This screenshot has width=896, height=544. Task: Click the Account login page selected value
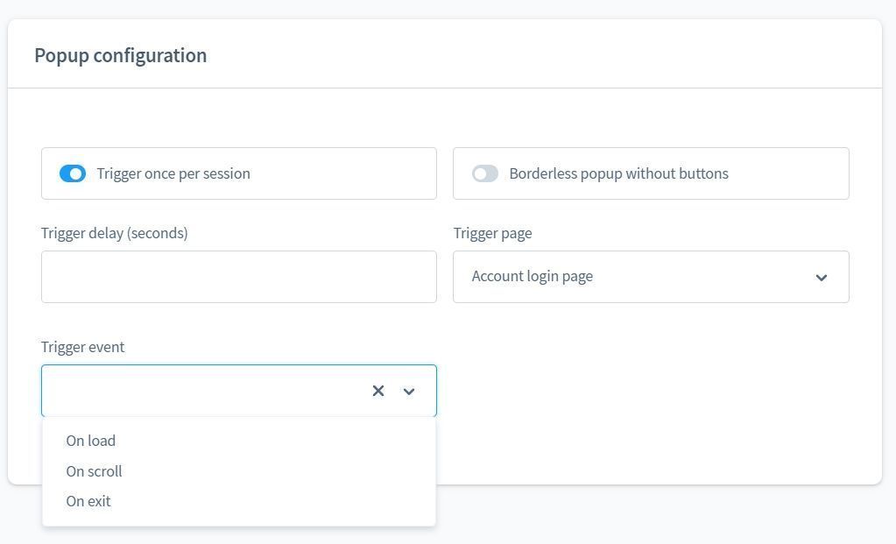[533, 276]
